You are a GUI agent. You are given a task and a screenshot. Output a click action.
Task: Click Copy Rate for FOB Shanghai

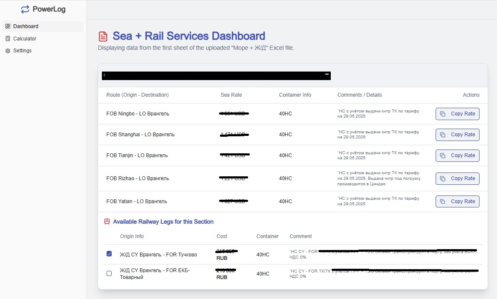457,134
